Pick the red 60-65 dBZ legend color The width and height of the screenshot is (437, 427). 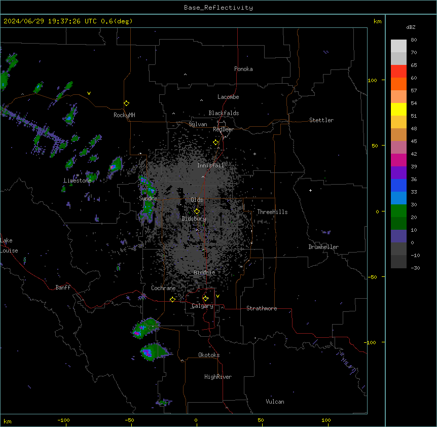click(398, 71)
